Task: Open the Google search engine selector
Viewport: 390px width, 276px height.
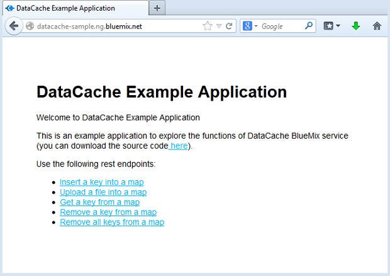Action: pos(250,26)
